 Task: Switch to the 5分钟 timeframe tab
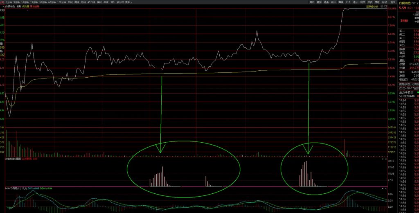16,2
